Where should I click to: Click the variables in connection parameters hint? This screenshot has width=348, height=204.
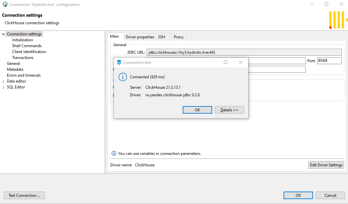click(159, 154)
